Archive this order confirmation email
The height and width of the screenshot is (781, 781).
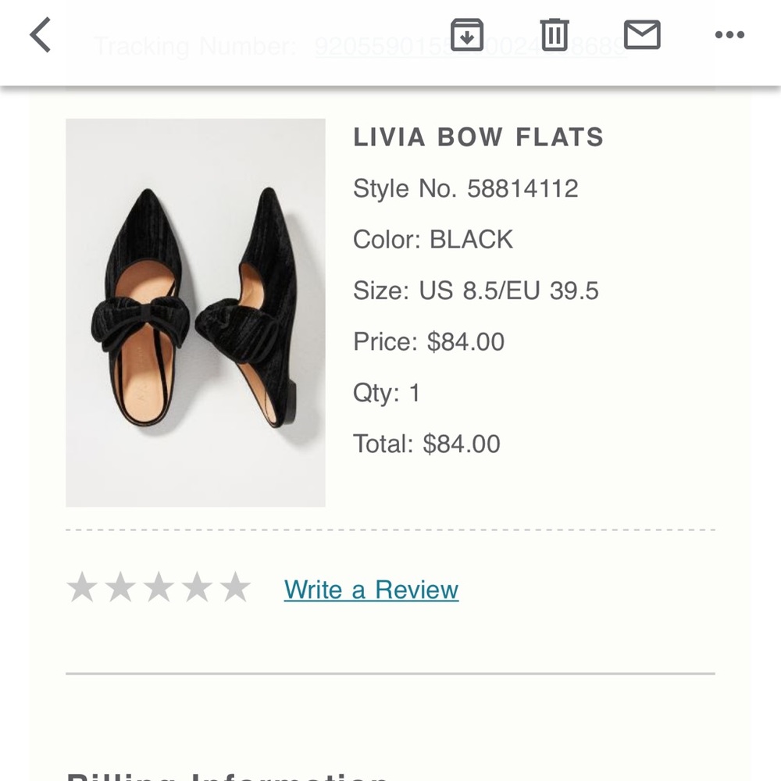point(466,35)
